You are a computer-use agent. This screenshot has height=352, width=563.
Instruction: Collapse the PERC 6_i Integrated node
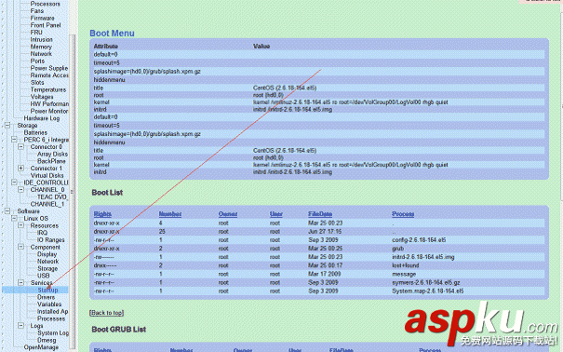pos(14,140)
